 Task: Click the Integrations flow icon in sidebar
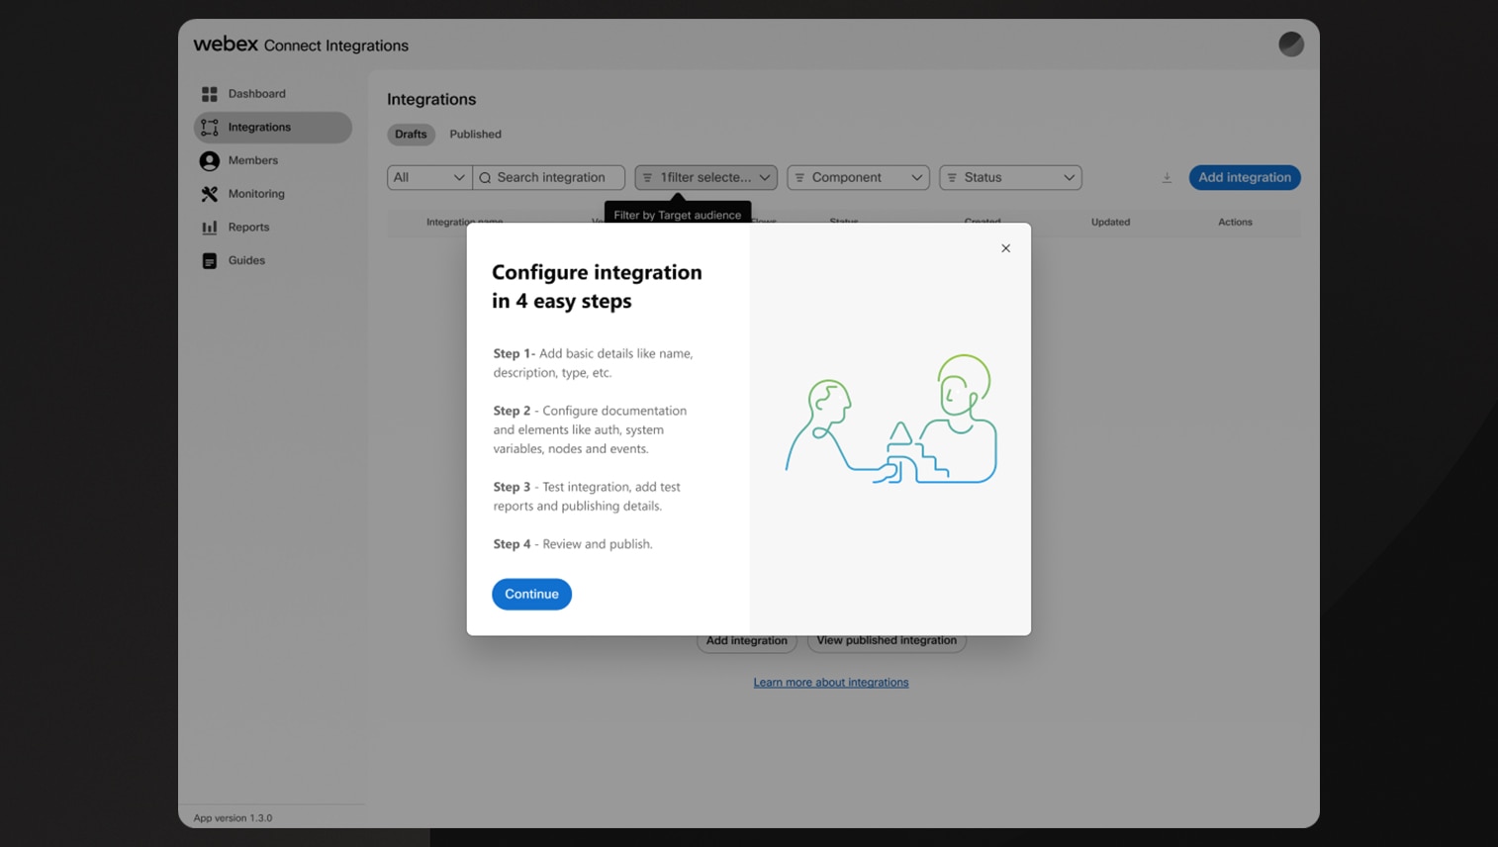pos(209,128)
